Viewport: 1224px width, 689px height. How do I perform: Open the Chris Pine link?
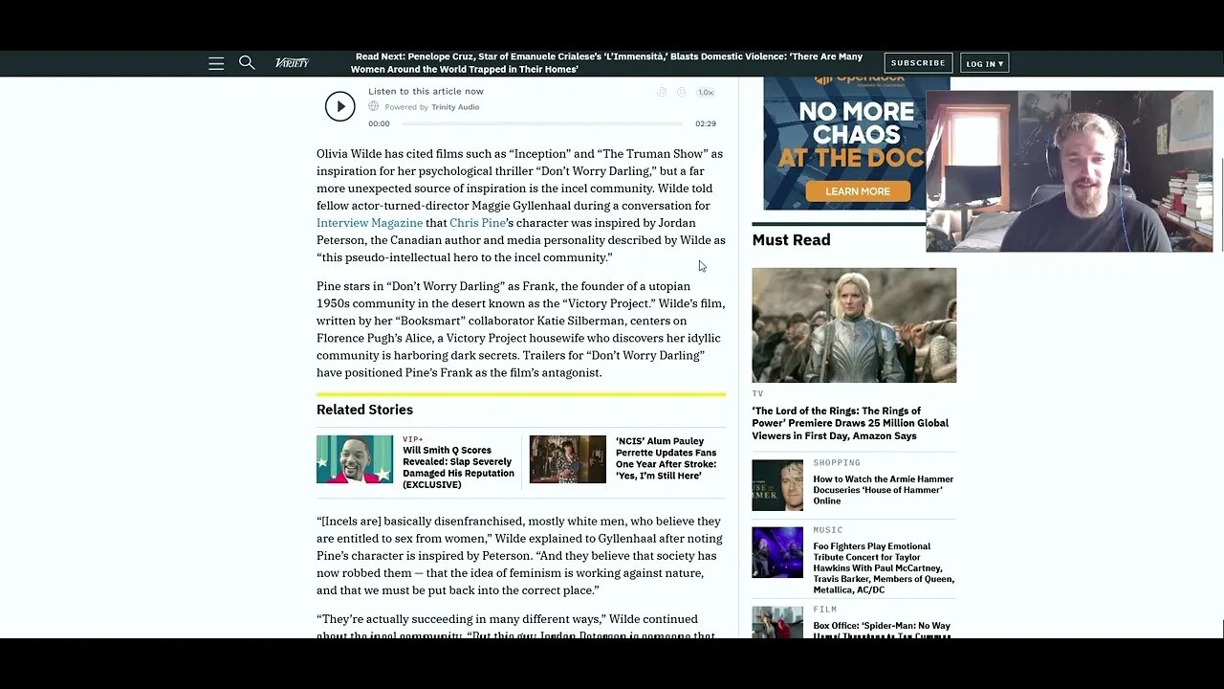477,223
